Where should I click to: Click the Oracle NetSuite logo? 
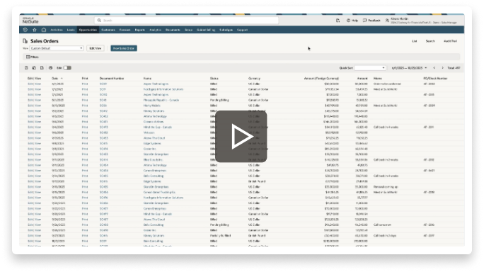pos(30,21)
